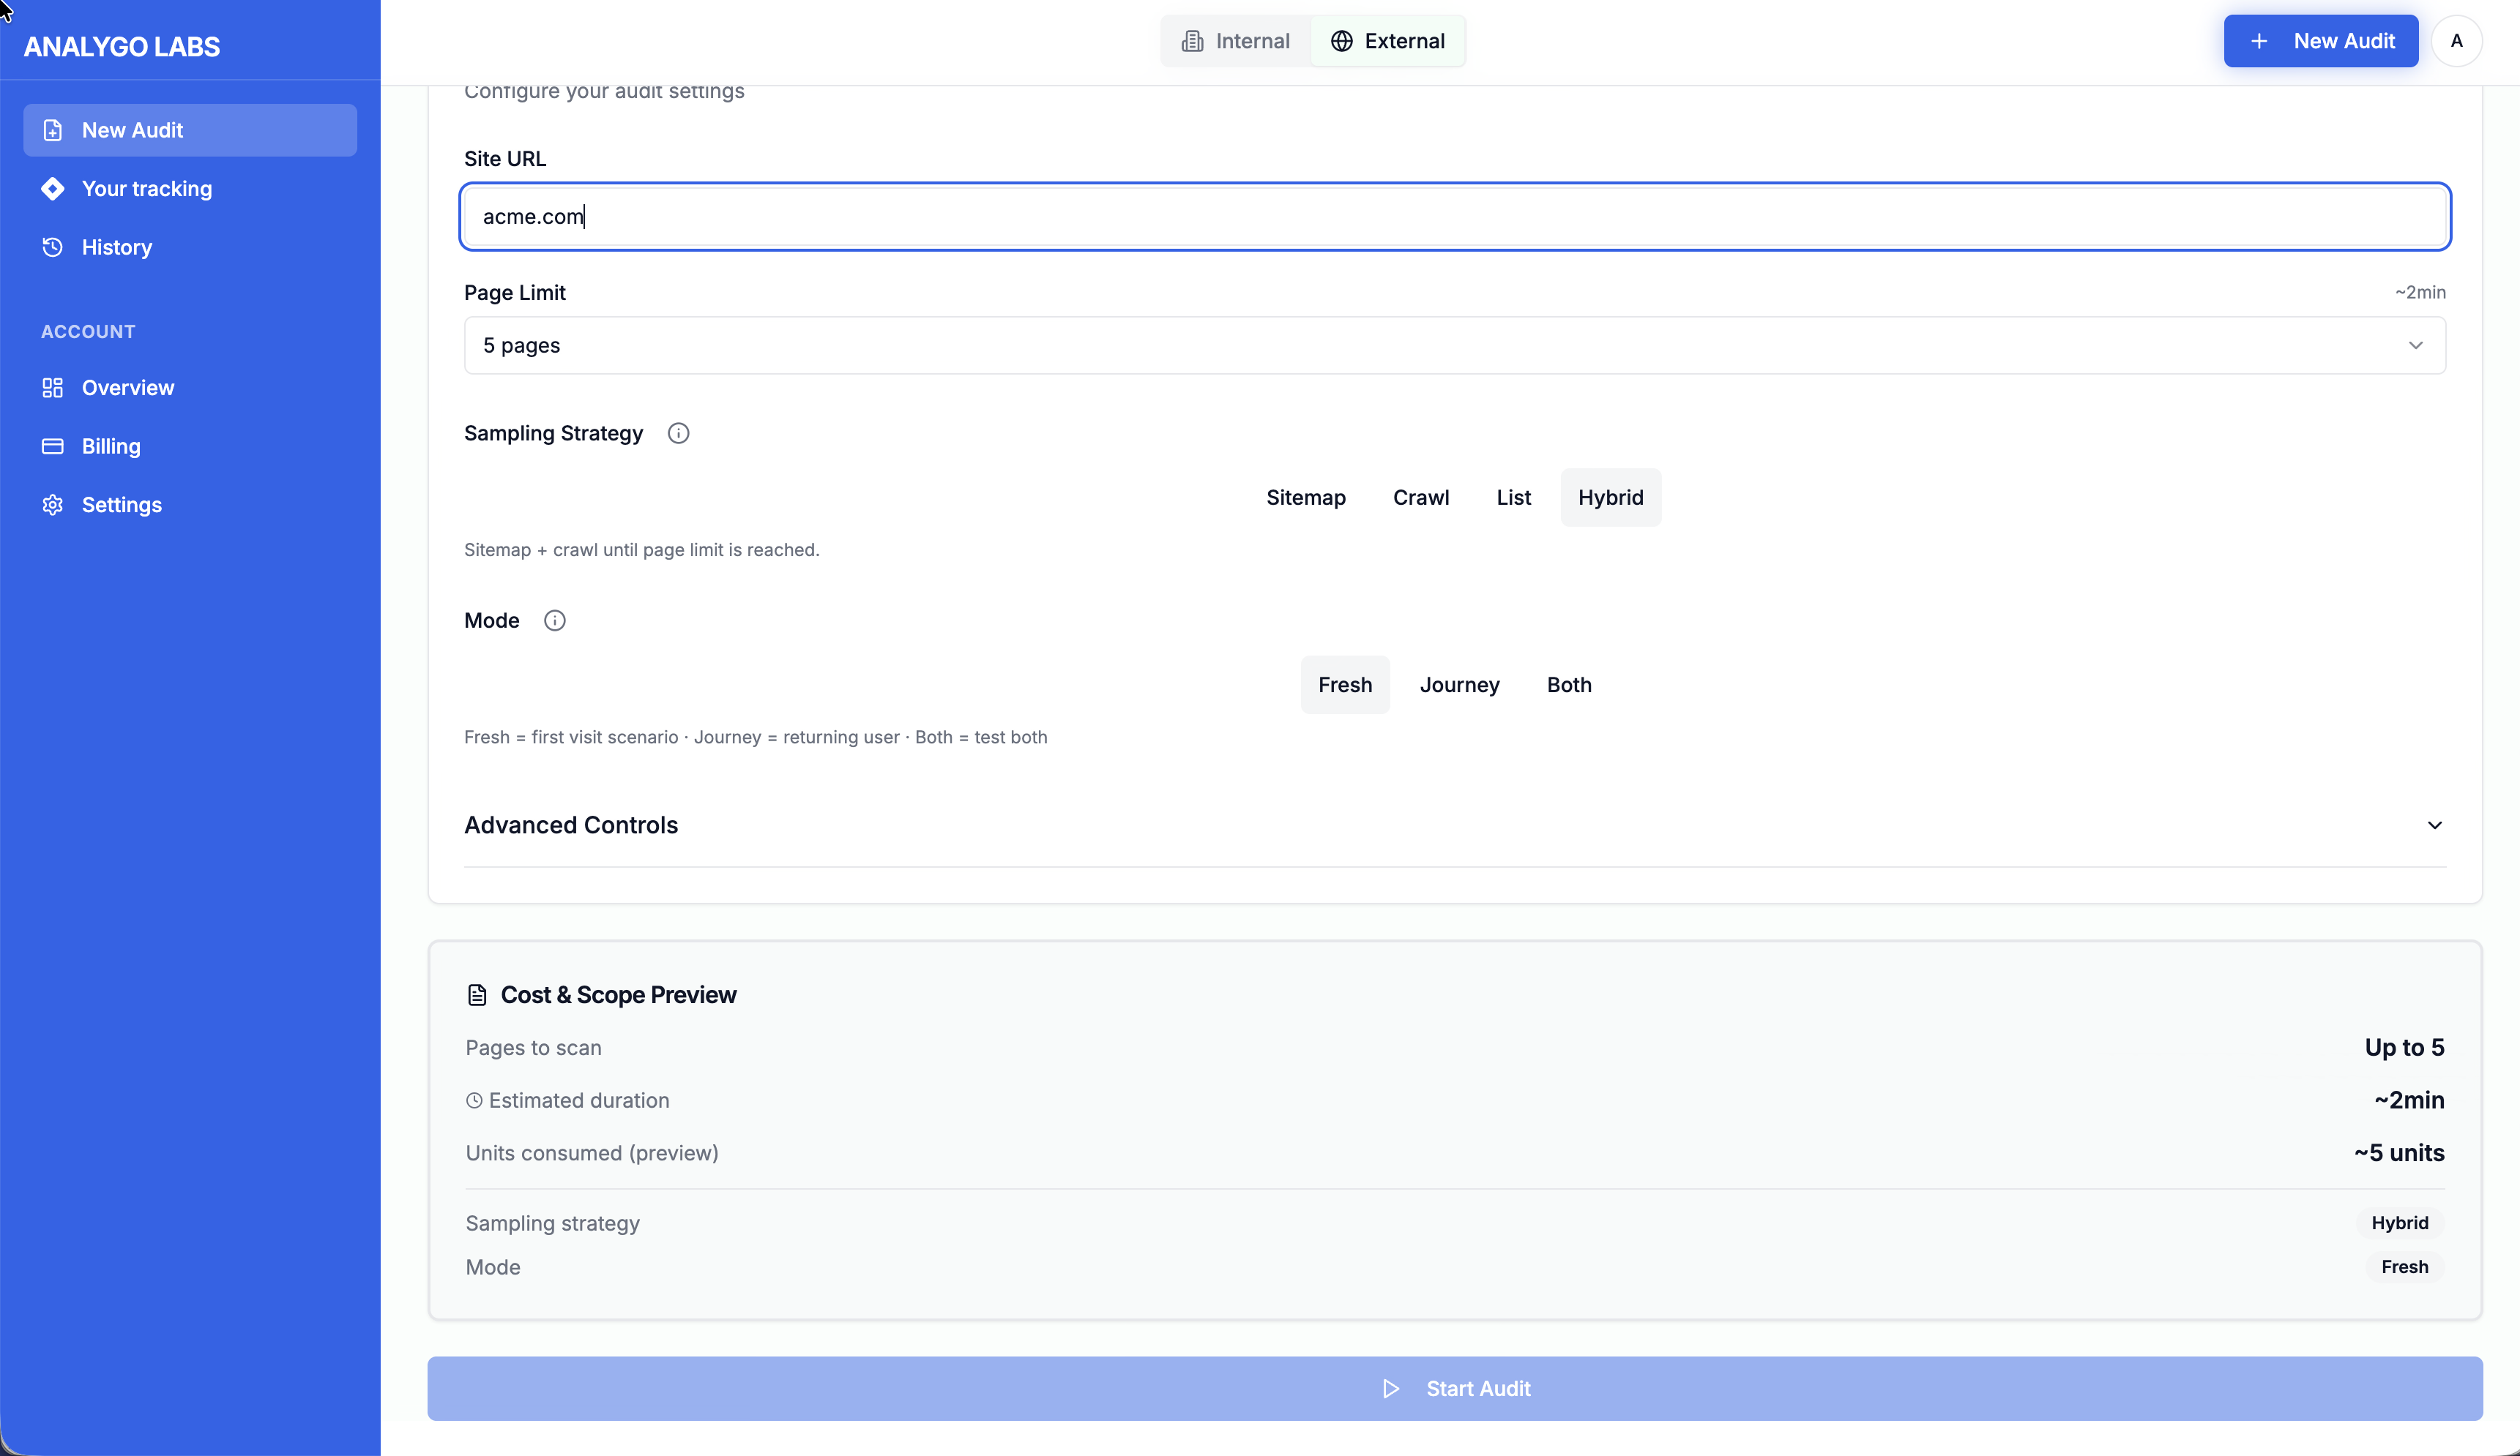Open the Page Limit dropdown
2520x1456 pixels.
1454,346
